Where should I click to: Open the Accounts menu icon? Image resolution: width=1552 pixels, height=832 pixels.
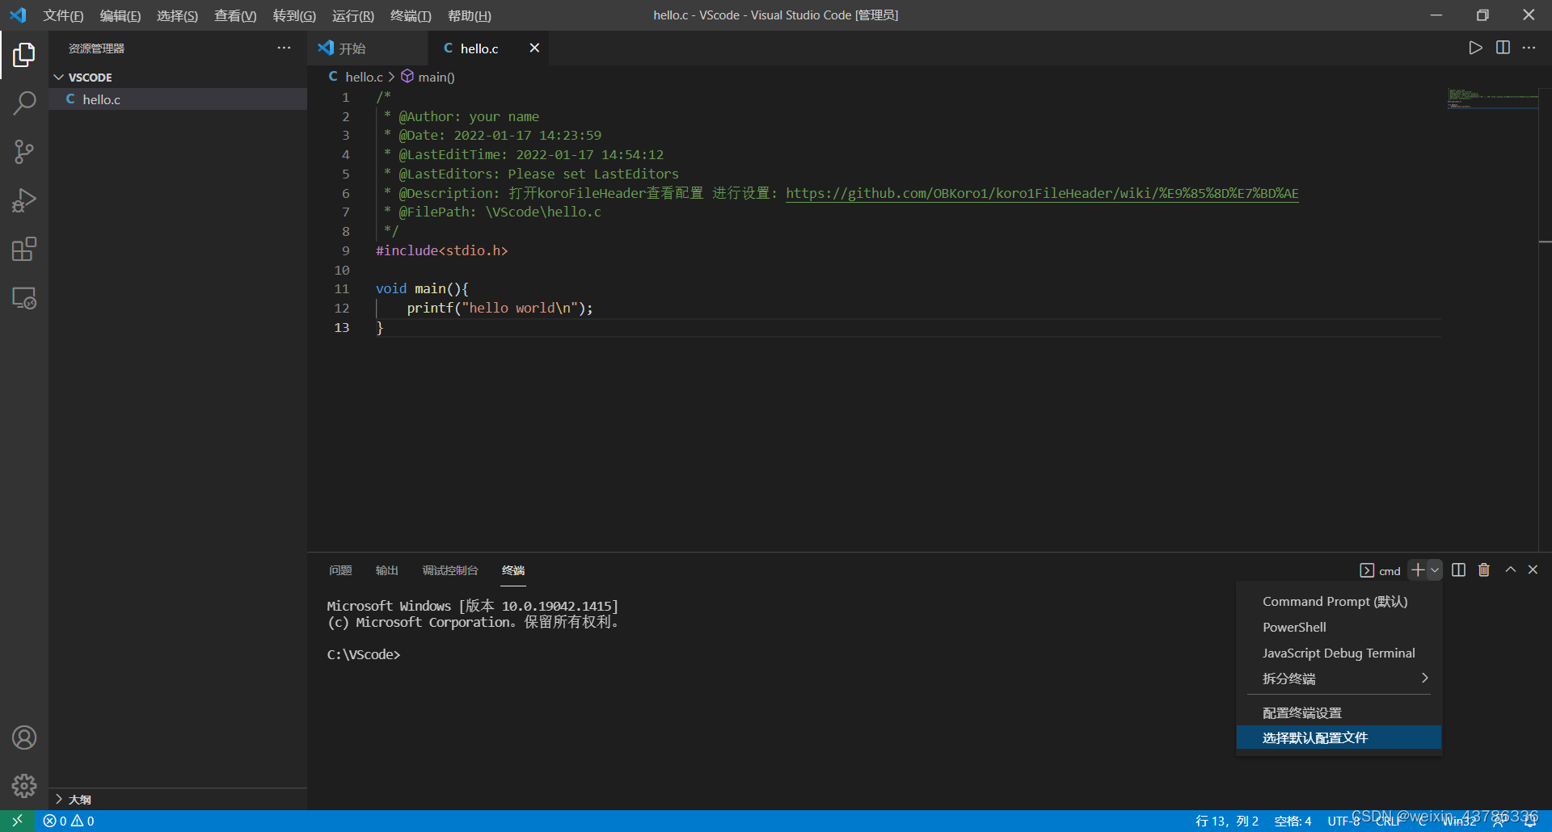pos(24,737)
